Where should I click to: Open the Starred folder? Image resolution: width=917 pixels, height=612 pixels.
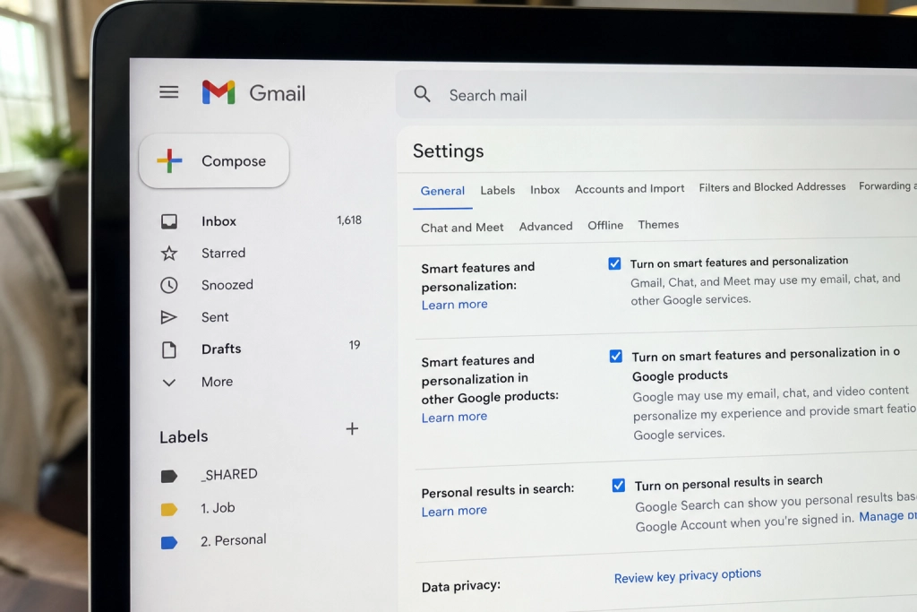pos(223,253)
